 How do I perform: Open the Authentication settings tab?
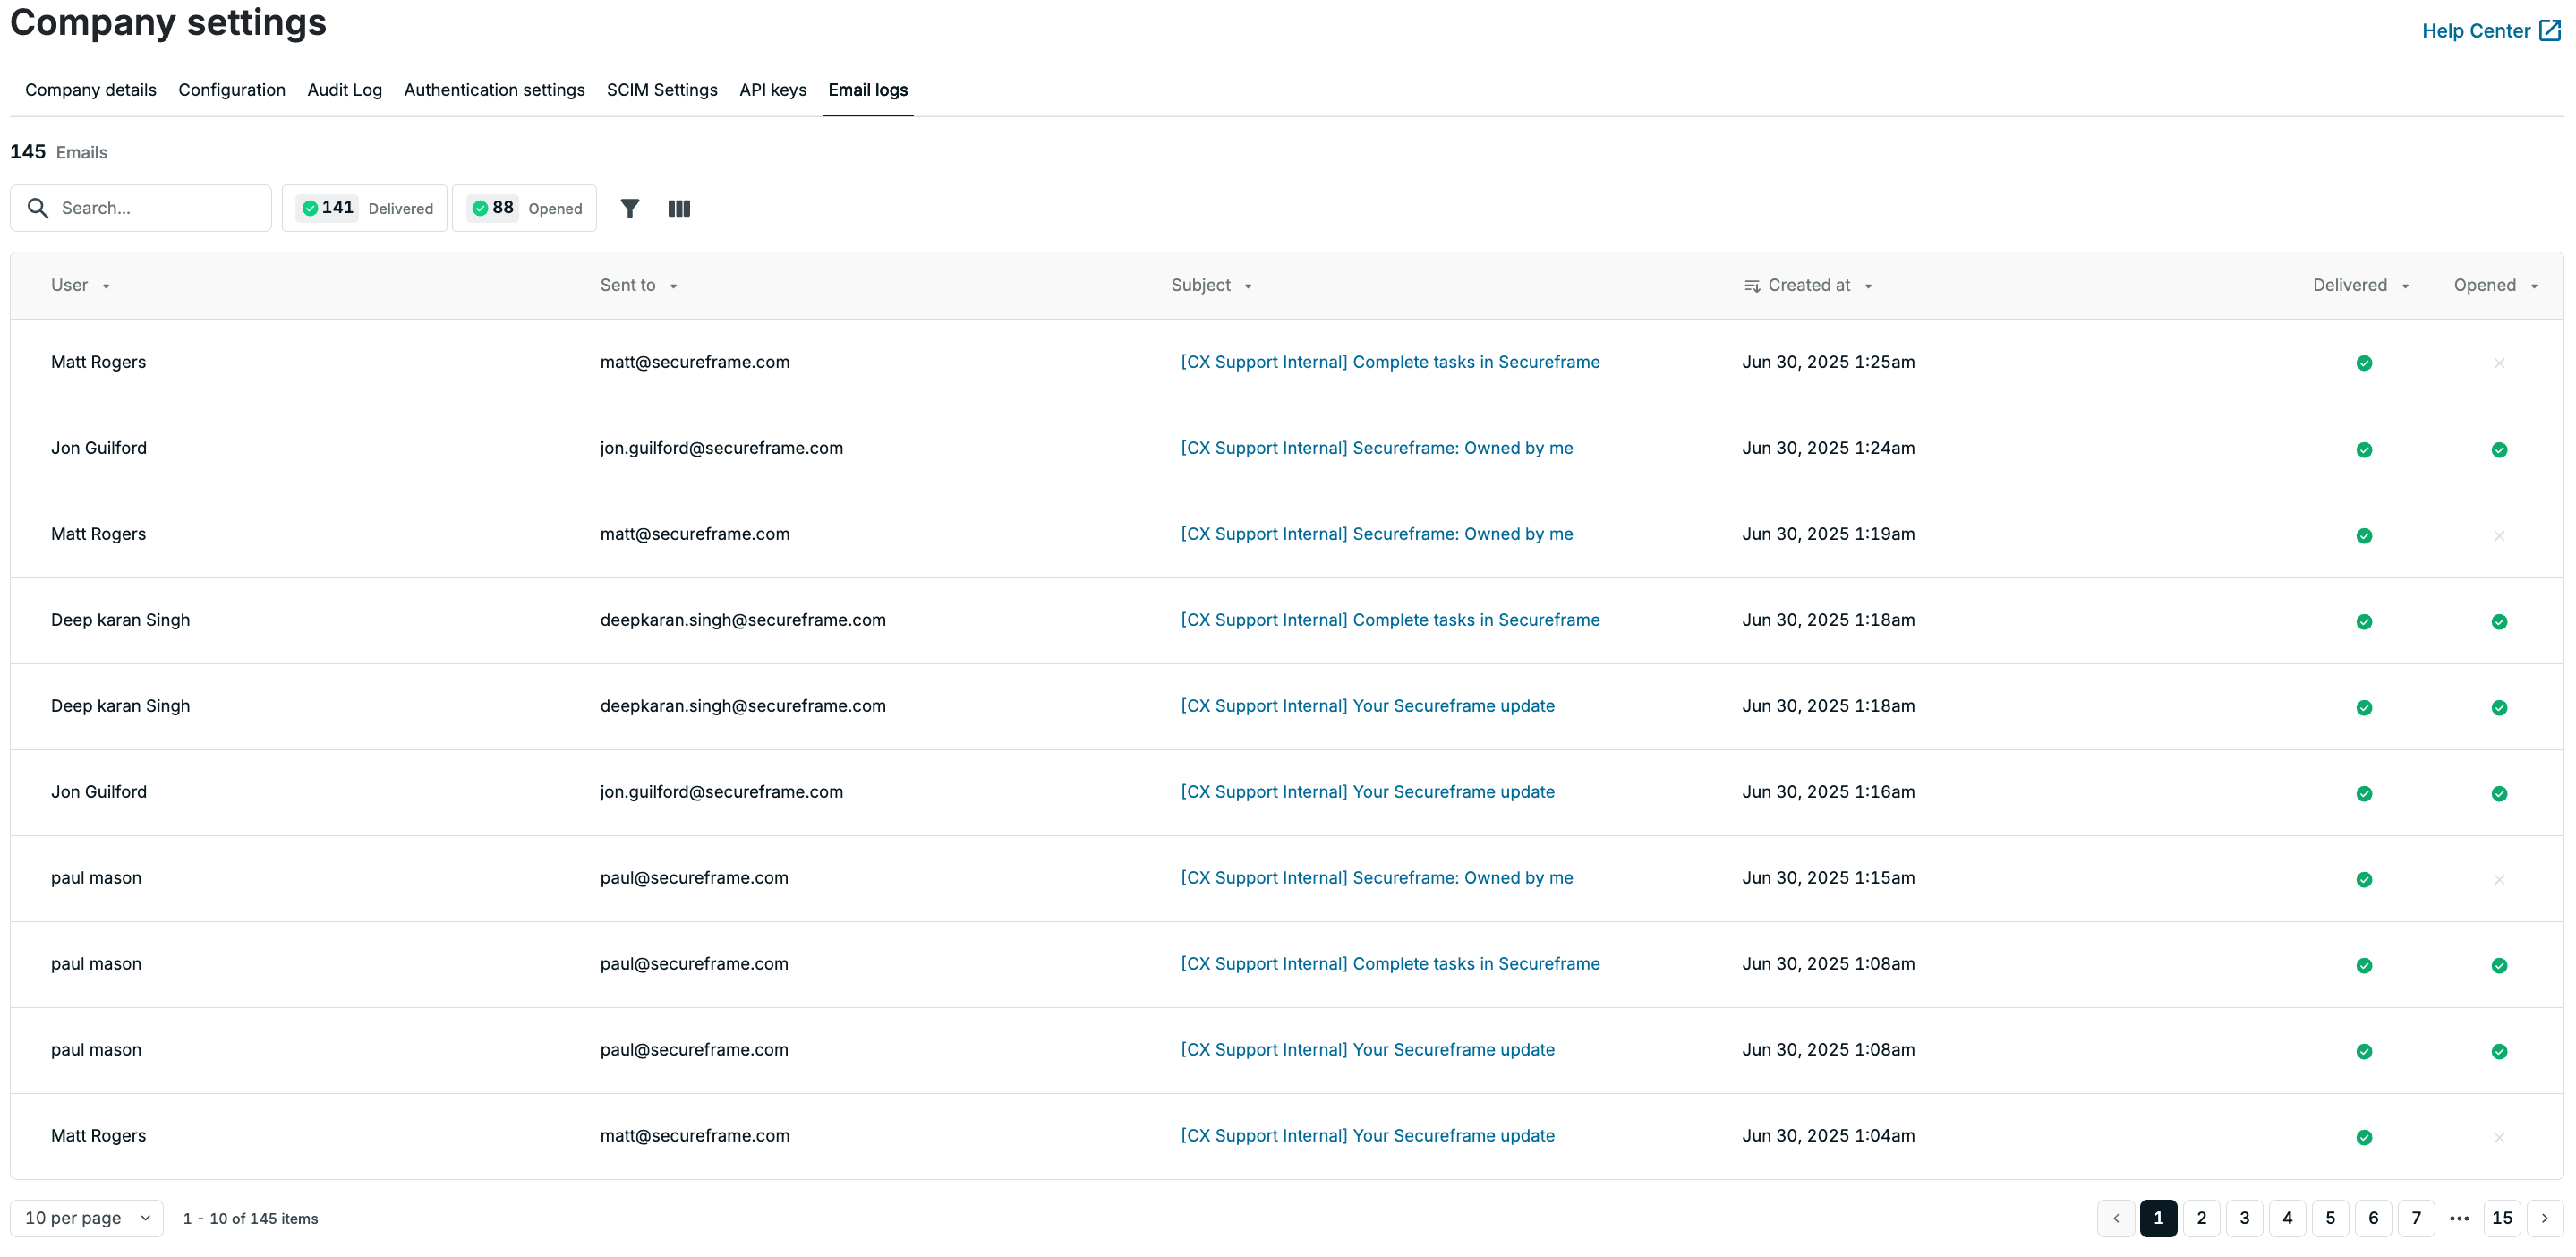point(494,90)
